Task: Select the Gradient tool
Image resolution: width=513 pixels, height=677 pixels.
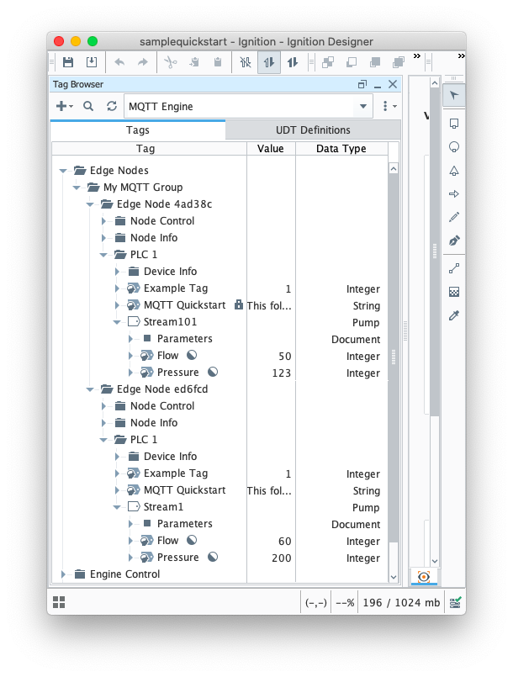Action: point(454,293)
